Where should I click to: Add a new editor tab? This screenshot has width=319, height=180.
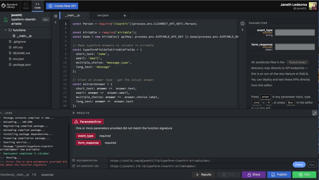click(125, 16)
